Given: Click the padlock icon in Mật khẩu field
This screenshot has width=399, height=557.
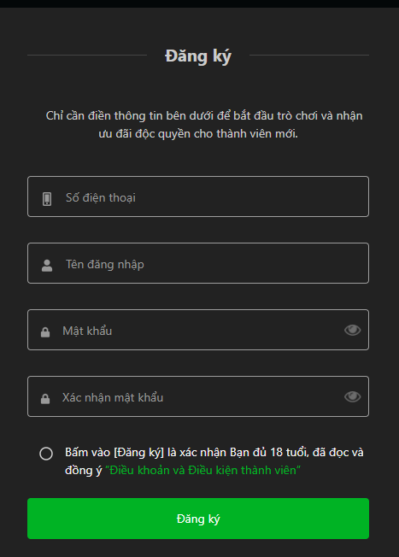Looking at the screenshot, I should click(x=45, y=332).
